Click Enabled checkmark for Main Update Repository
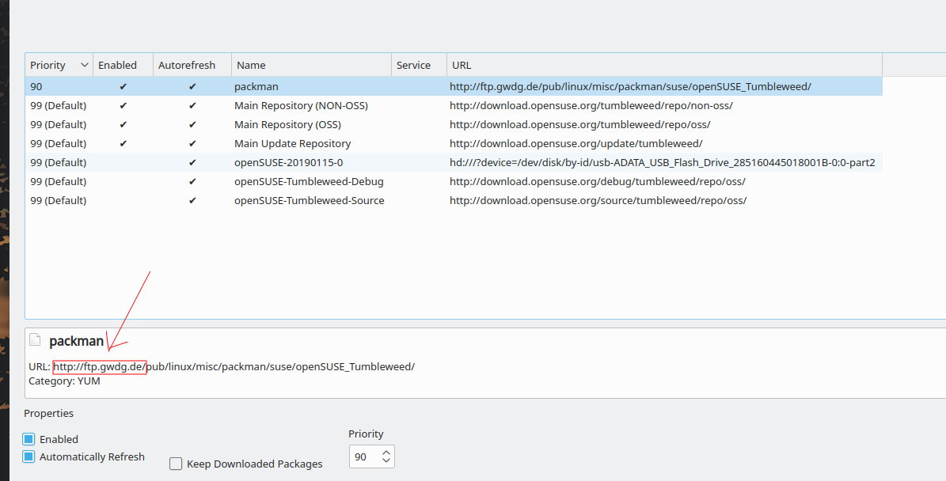The height and width of the screenshot is (481, 946). [x=123, y=143]
